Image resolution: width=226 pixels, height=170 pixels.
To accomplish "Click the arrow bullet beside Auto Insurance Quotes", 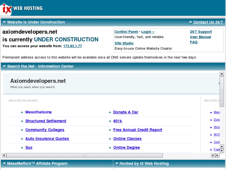I will [22, 139].
